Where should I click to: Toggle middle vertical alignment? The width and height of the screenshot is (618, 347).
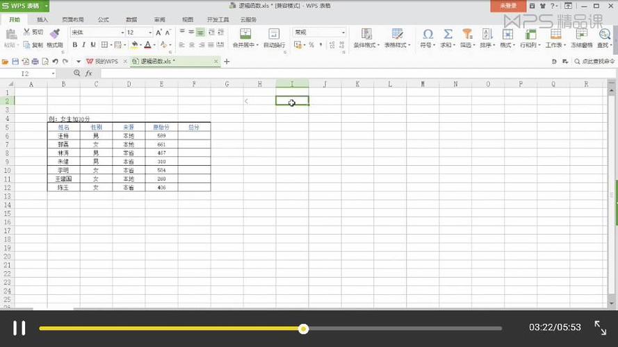pos(191,32)
